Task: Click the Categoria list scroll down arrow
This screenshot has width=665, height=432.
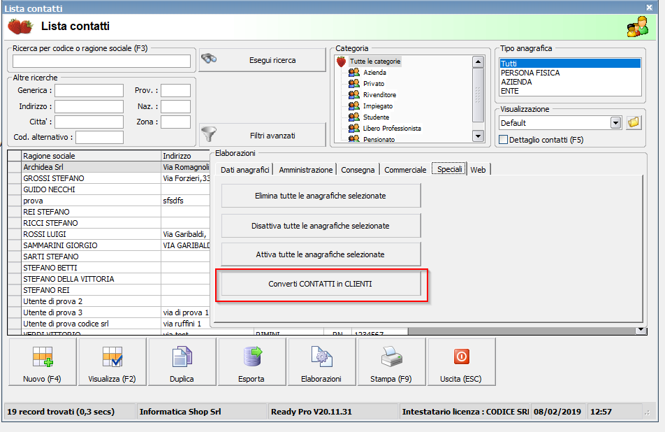Action: 478,136
